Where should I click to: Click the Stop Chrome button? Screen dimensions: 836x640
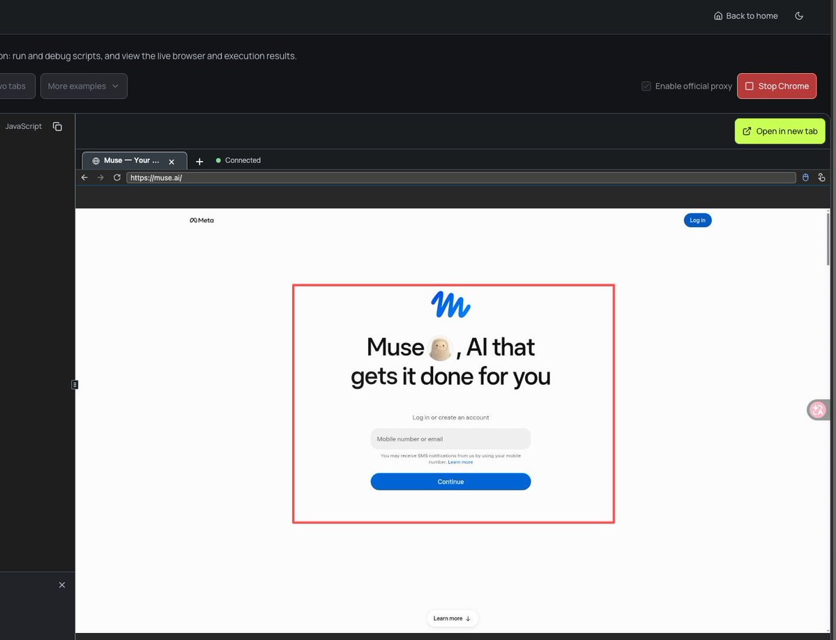point(776,86)
